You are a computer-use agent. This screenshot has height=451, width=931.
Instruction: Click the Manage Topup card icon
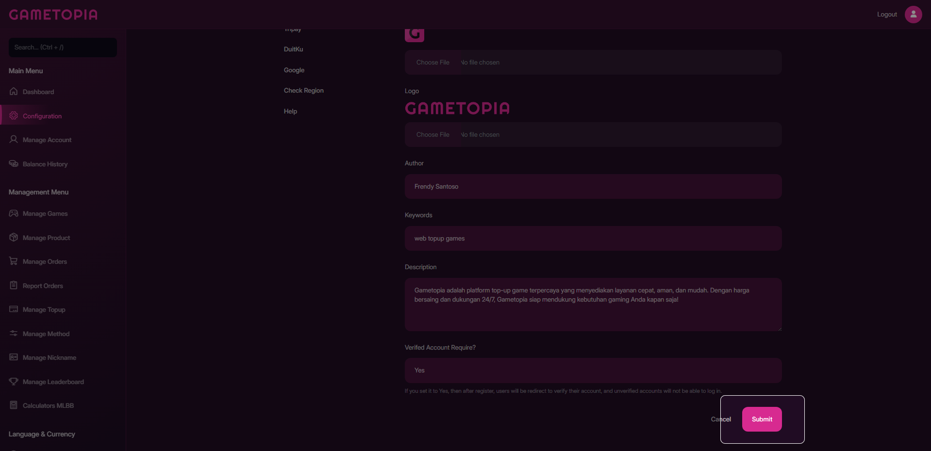click(x=14, y=309)
